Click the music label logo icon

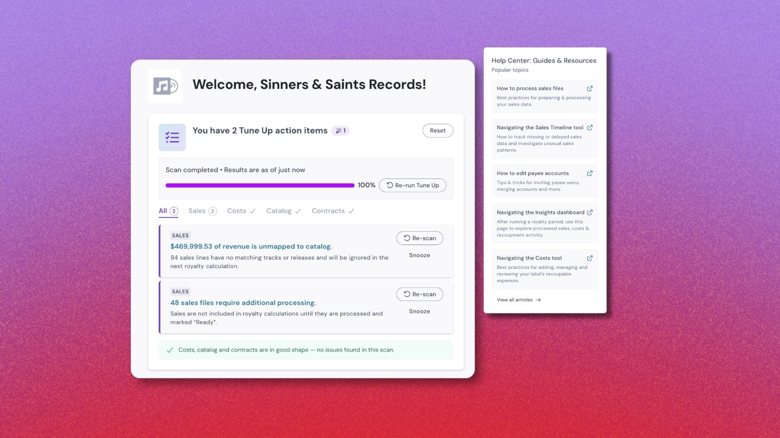pos(165,86)
